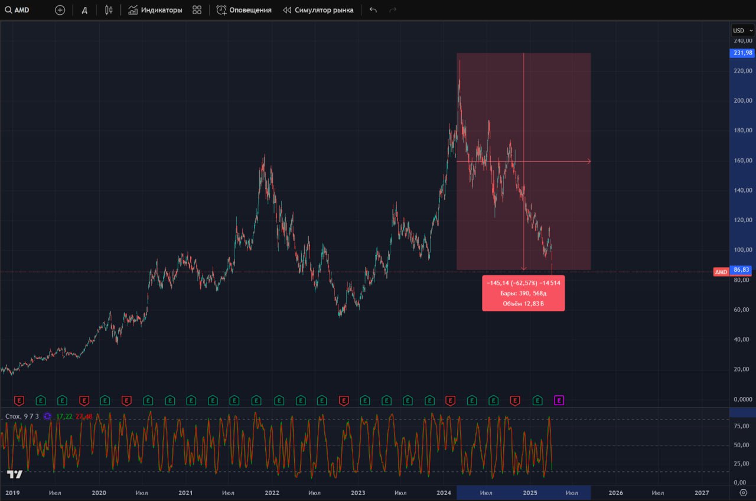The image size is (756, 501).
Task: Open the Индикаторы panel
Action: point(155,10)
